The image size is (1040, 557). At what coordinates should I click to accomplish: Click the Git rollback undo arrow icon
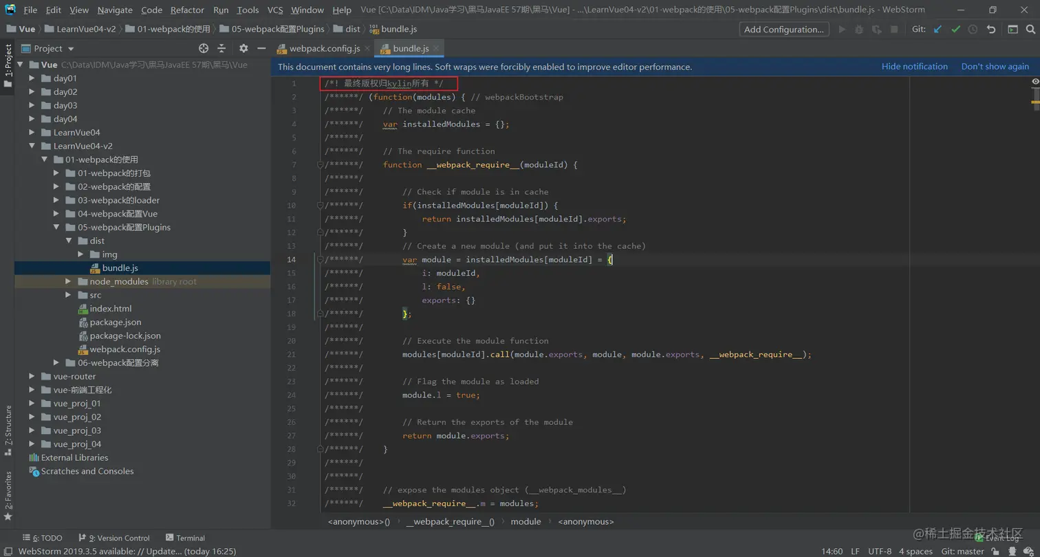pos(990,30)
